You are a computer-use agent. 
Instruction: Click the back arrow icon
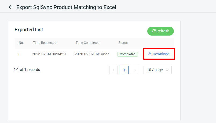point(10,7)
